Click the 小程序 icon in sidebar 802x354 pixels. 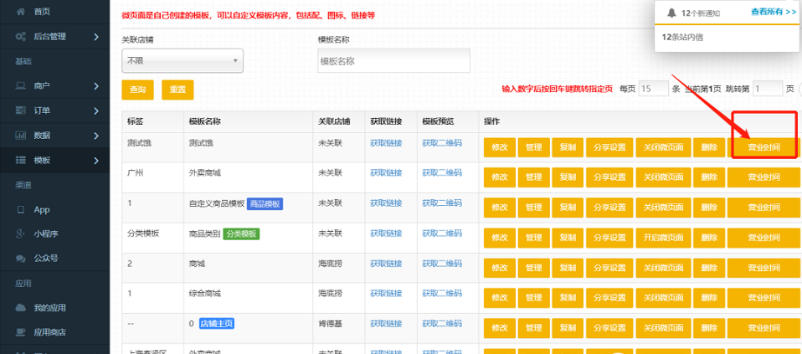tap(20, 234)
